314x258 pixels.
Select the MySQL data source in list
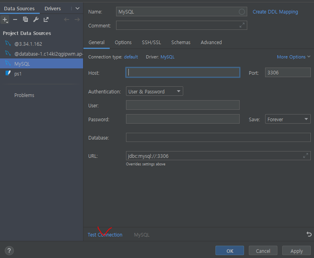click(41, 64)
